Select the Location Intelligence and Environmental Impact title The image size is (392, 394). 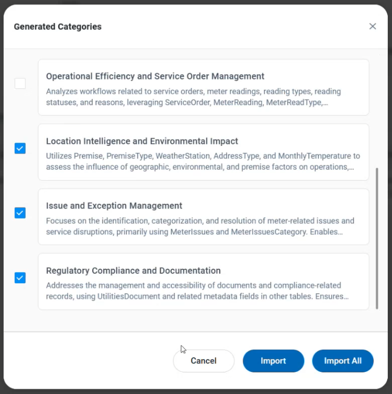(142, 141)
